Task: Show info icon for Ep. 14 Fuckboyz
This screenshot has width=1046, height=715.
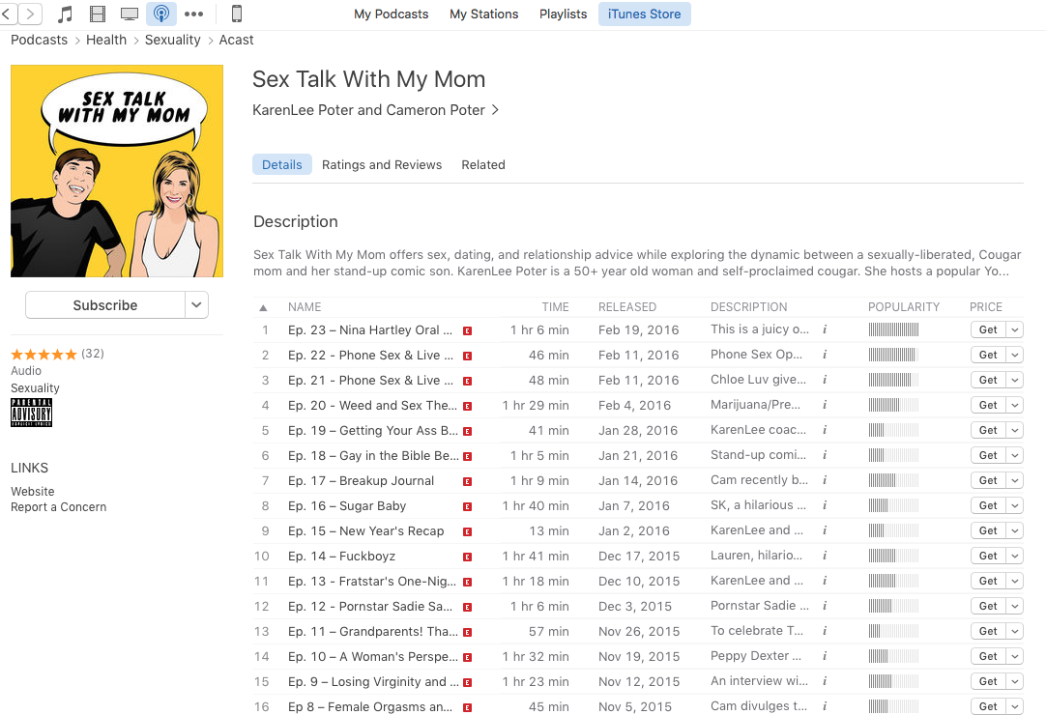Action: tap(825, 556)
